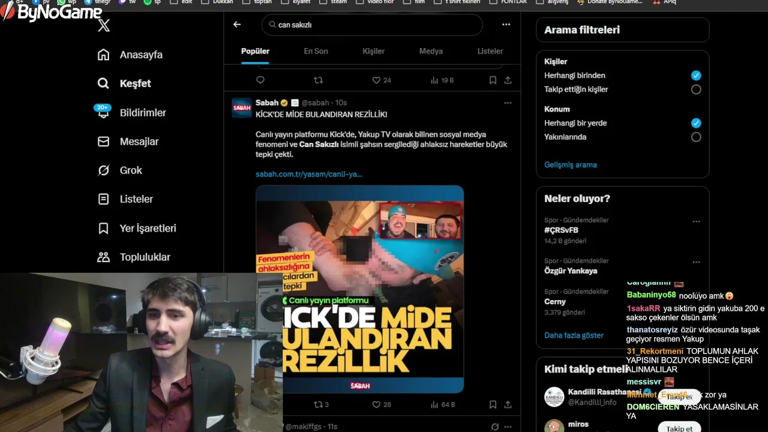
Task: Open Yer İşaretleri bookmarks
Action: pyautogui.click(x=148, y=228)
